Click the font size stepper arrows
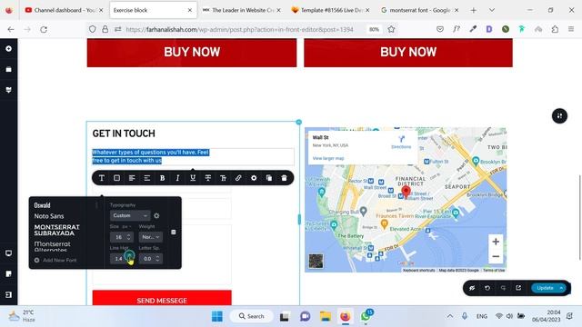This screenshot has height=327, width=582. click(x=129, y=237)
